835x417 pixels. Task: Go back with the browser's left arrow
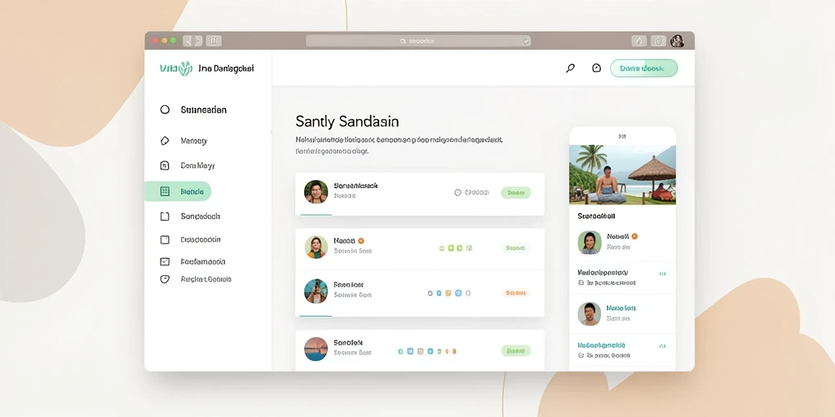pos(188,41)
